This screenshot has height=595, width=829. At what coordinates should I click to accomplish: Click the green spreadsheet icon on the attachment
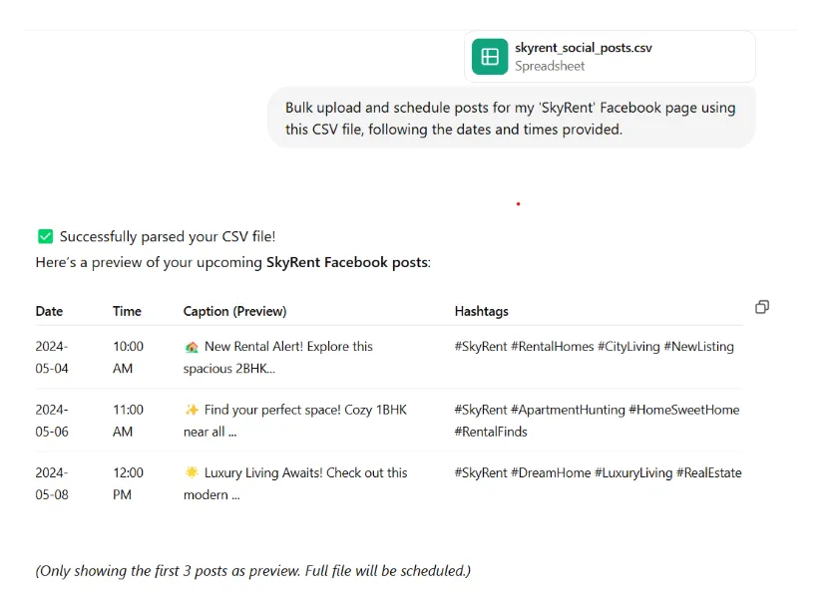(490, 57)
